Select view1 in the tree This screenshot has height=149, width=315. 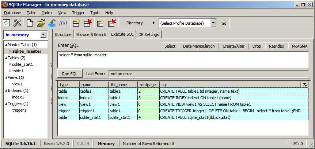point(18,84)
